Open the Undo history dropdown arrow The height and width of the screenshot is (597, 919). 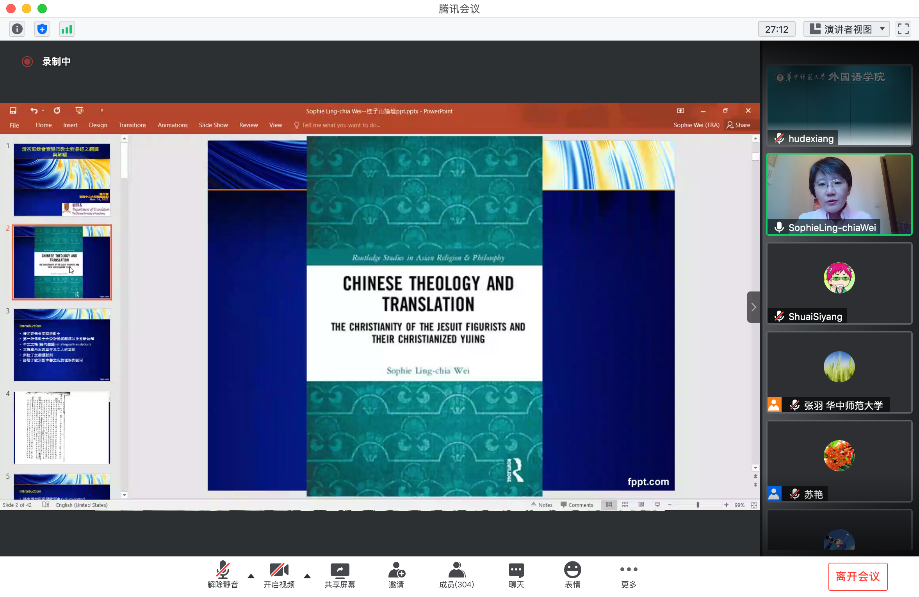click(43, 111)
